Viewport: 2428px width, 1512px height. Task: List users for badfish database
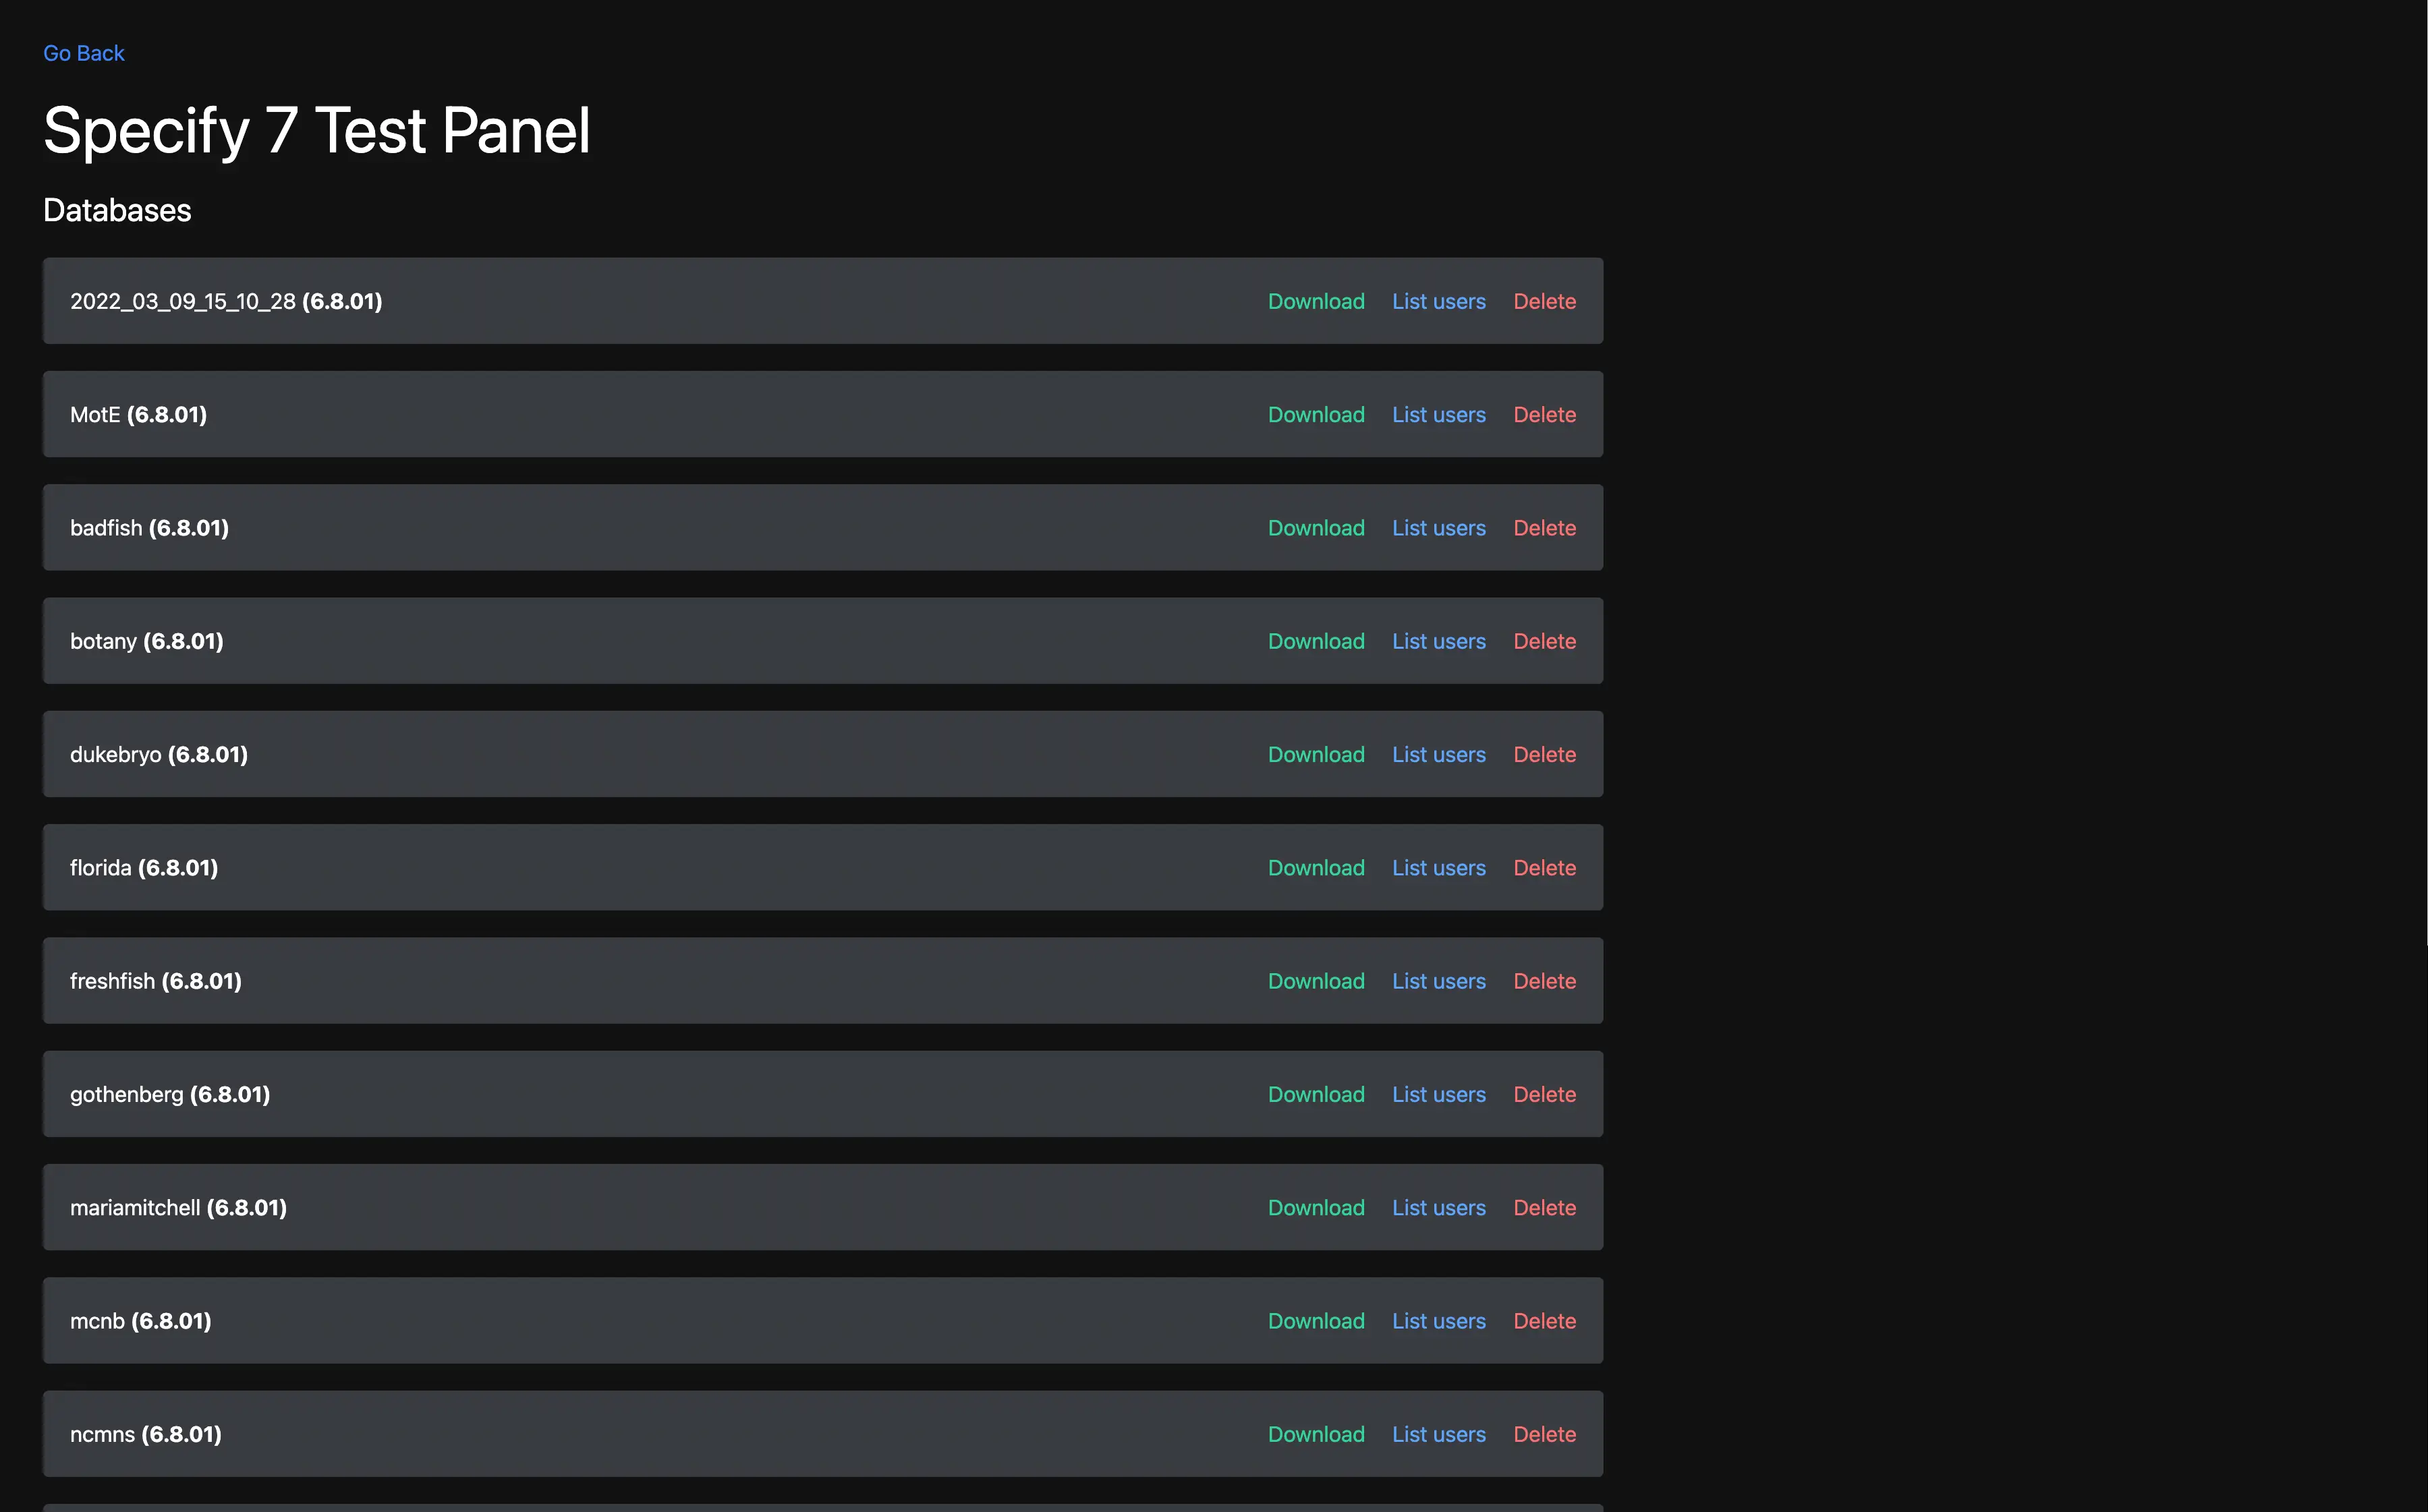click(x=1438, y=528)
